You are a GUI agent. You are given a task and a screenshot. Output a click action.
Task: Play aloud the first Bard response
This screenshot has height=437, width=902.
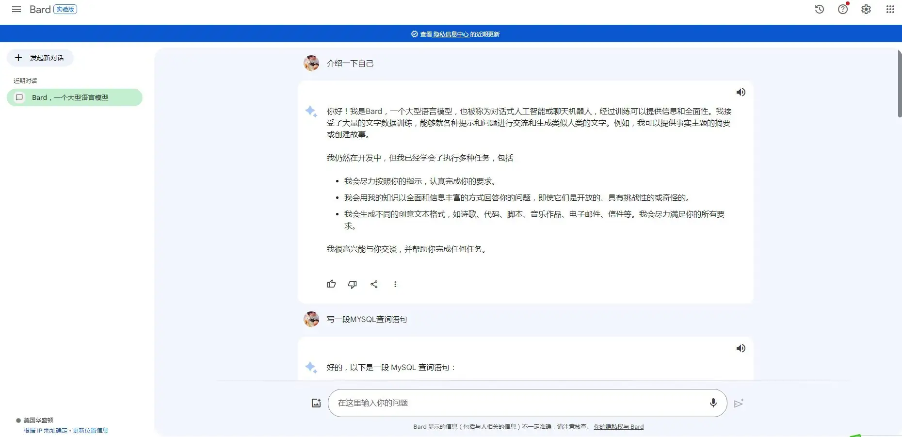(x=741, y=92)
